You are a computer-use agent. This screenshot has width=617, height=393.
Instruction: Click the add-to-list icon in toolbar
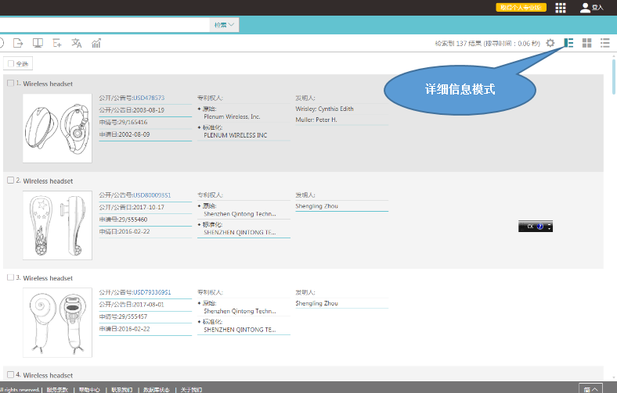coord(57,43)
